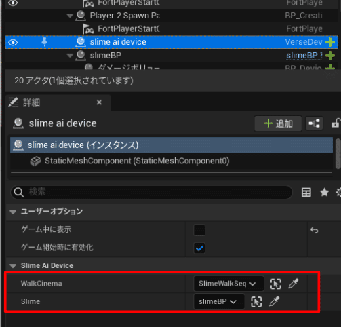The width and height of the screenshot is (341, 327).
Task: Select the slime ai device row in outliner
Action: (172, 42)
